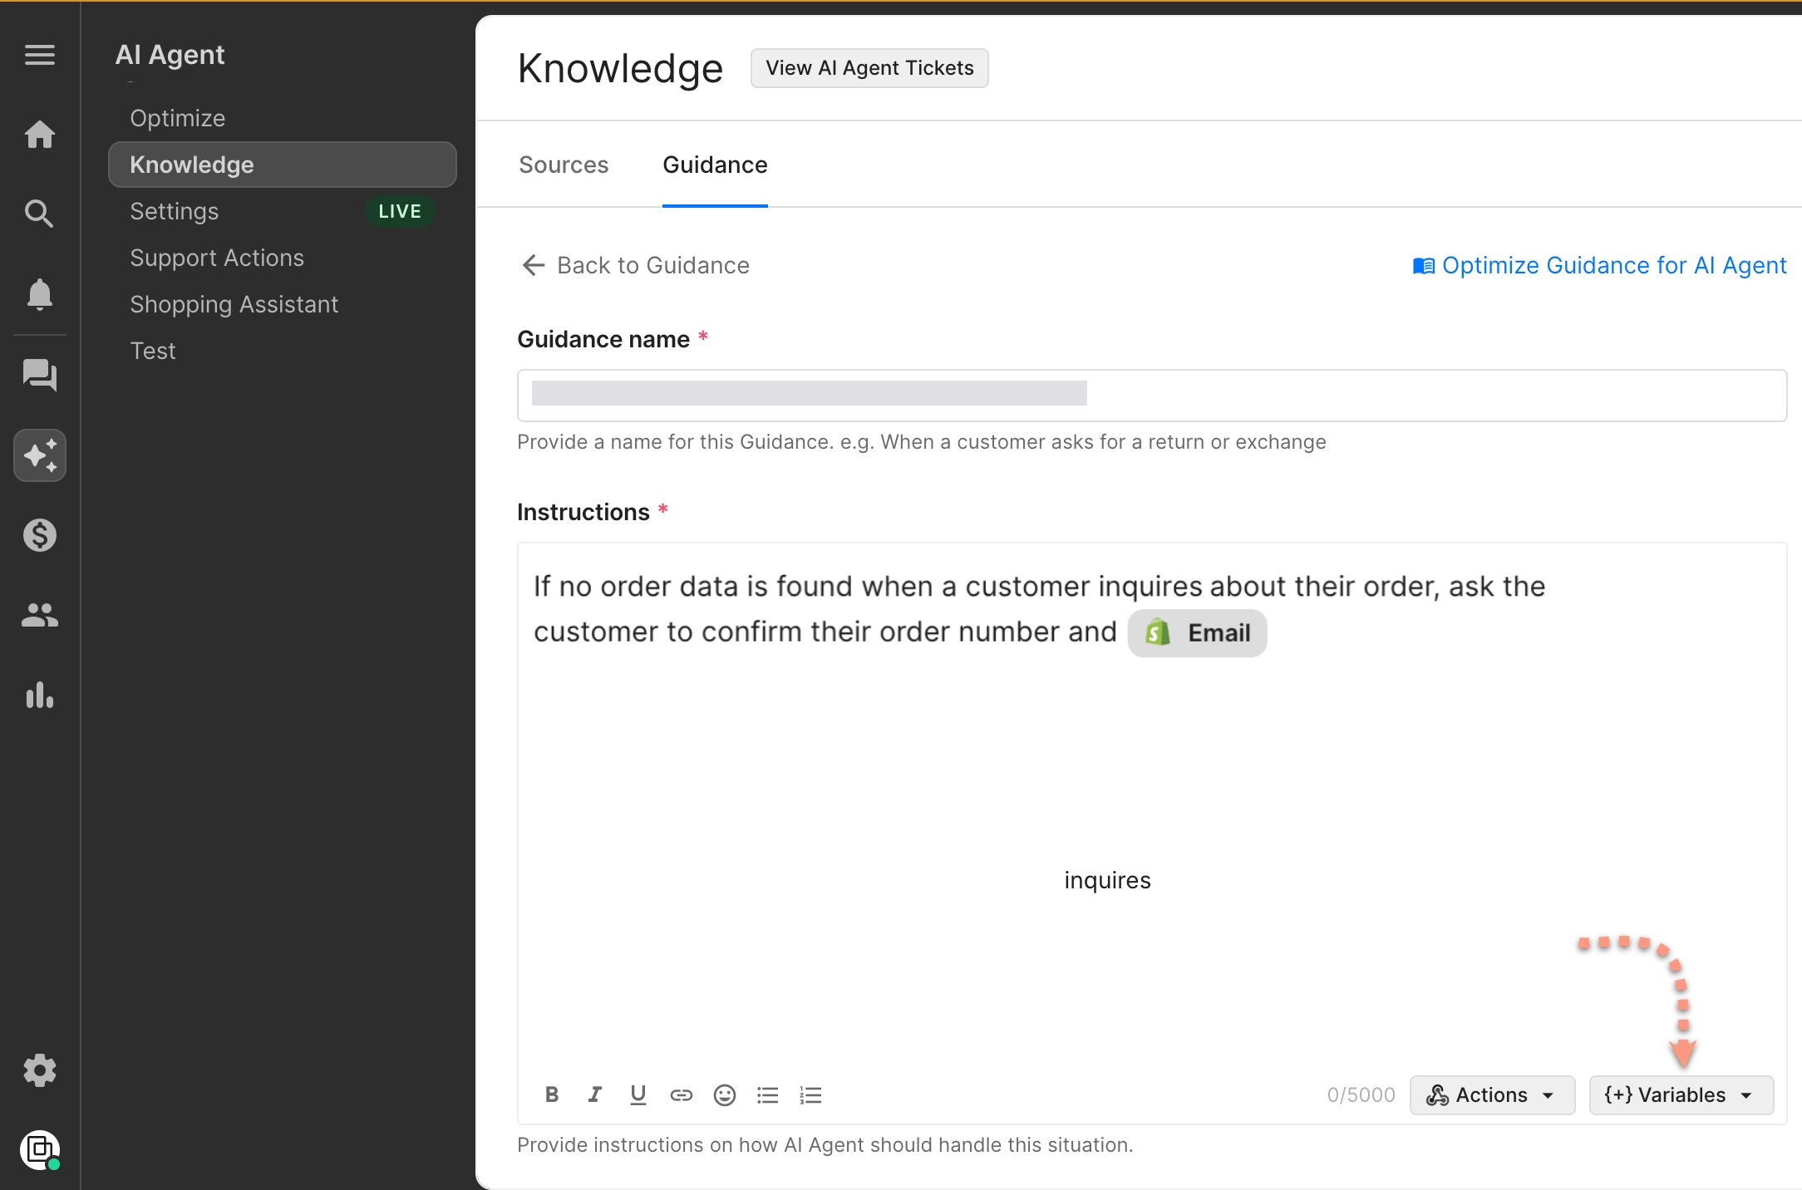Open search from the magnifier icon
The width and height of the screenshot is (1802, 1190).
pyautogui.click(x=39, y=214)
